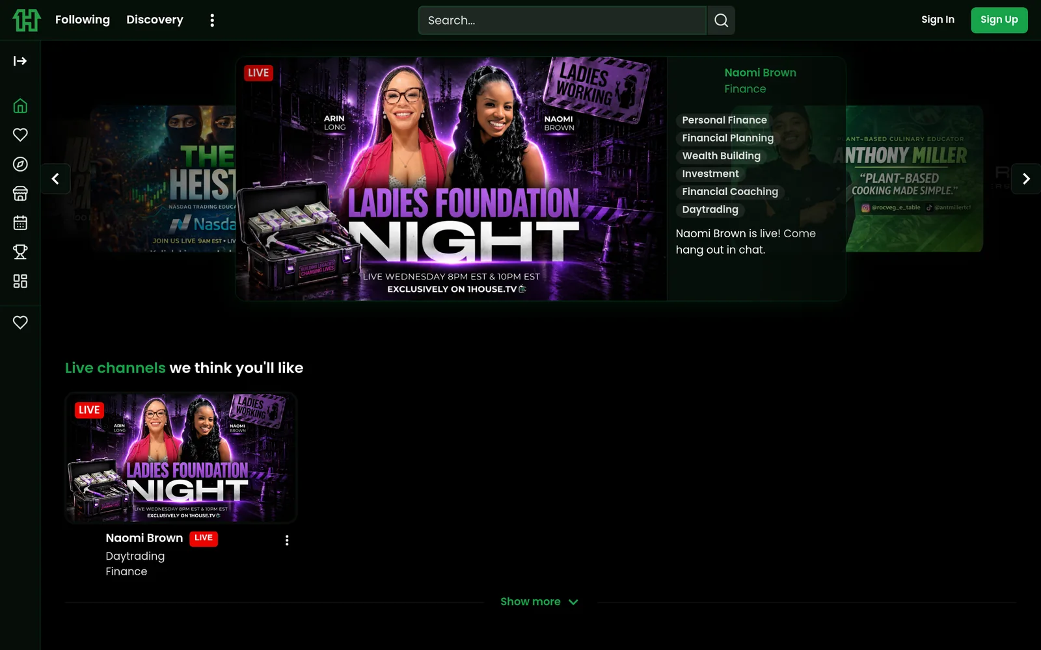
Task: Open the Finance category in featured panel
Action: pos(745,89)
